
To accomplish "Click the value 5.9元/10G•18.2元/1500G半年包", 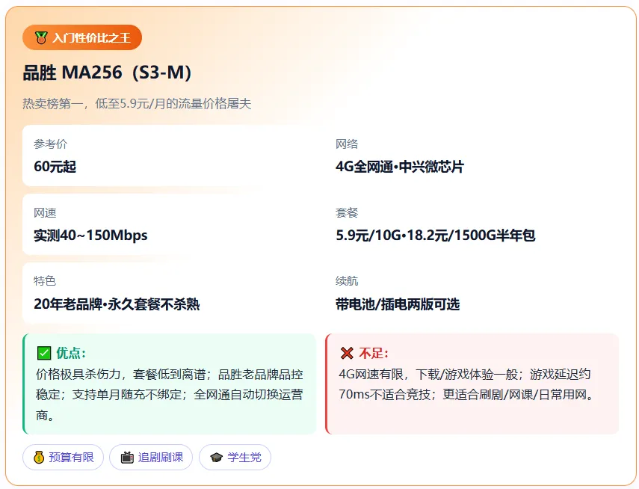I will tap(435, 236).
